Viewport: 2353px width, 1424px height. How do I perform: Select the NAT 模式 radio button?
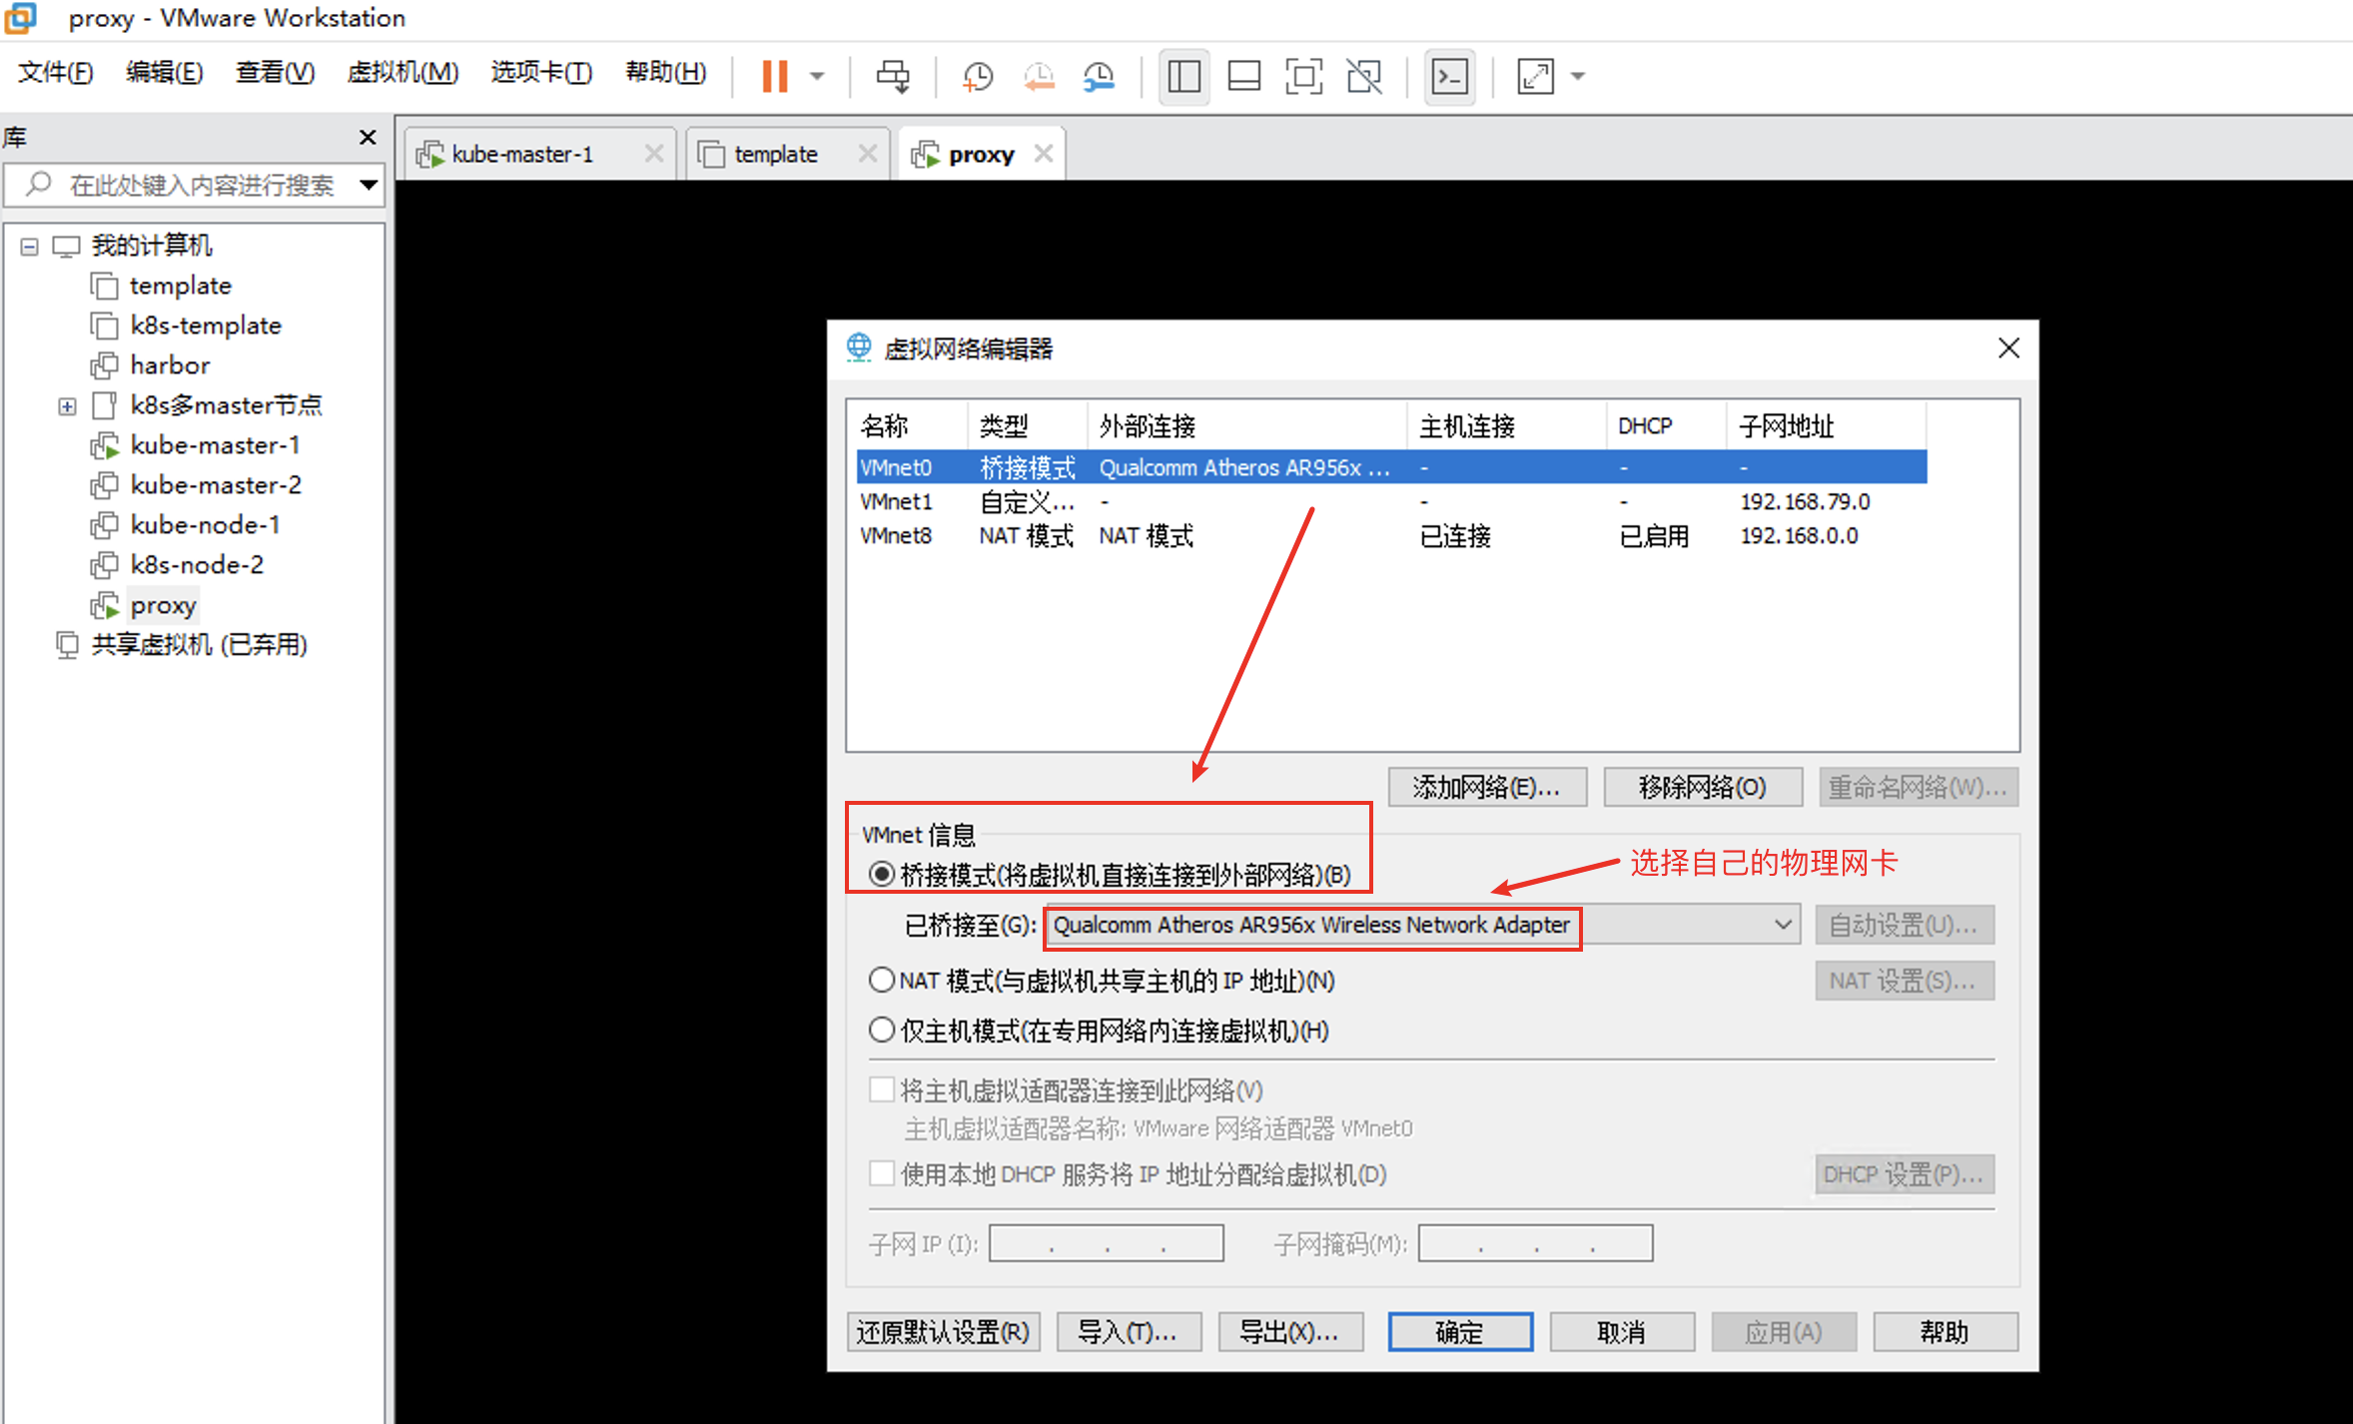pyautogui.click(x=881, y=981)
